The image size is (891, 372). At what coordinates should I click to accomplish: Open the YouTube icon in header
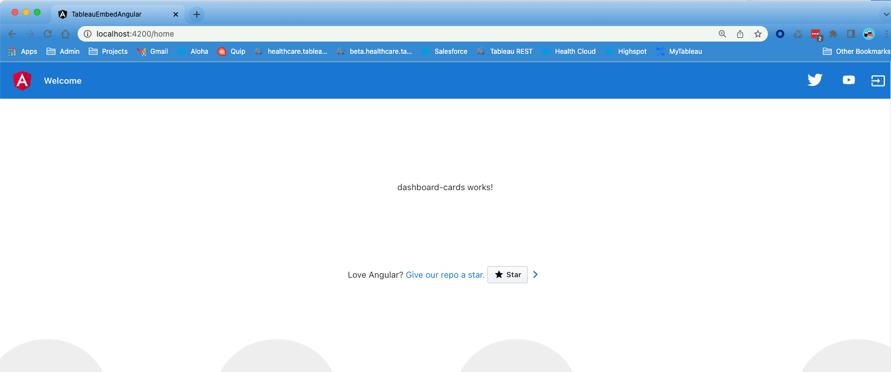pos(848,80)
